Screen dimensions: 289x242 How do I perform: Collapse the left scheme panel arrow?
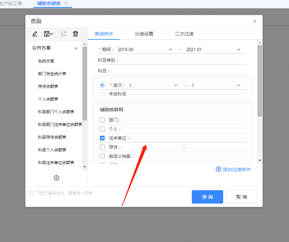pyautogui.click(x=56, y=178)
